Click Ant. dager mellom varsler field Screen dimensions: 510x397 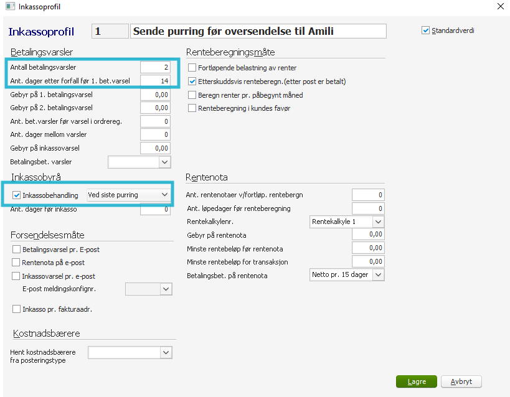point(156,134)
